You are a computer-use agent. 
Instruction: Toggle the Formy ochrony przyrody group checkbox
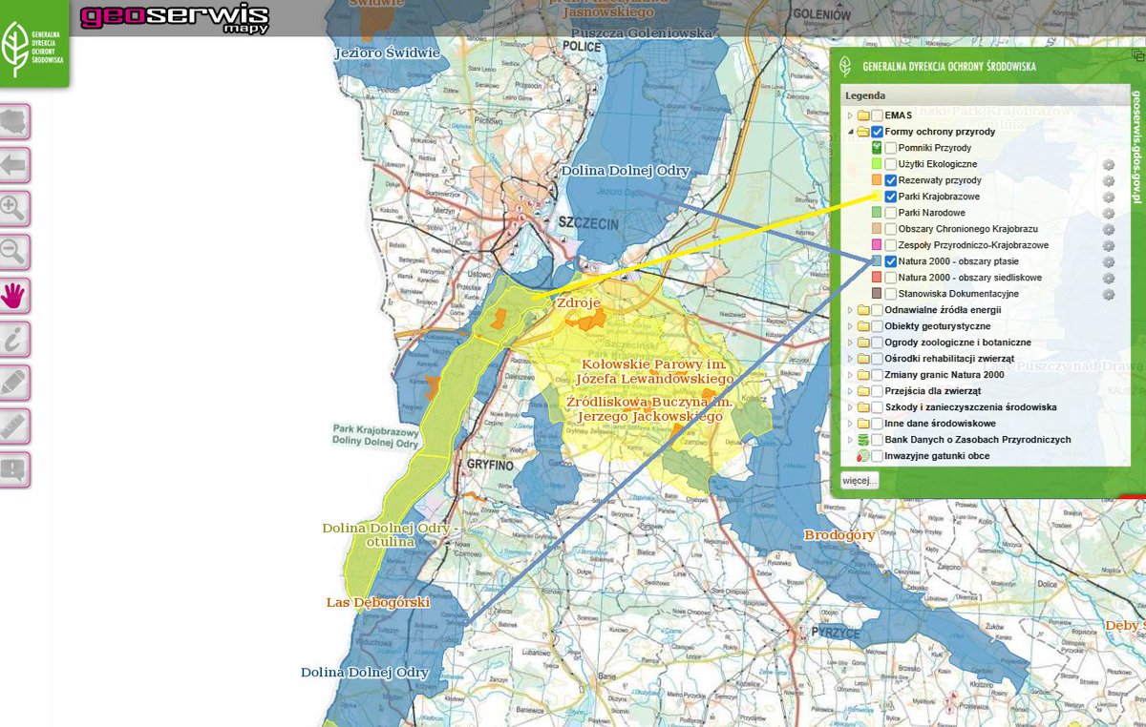[x=877, y=132]
